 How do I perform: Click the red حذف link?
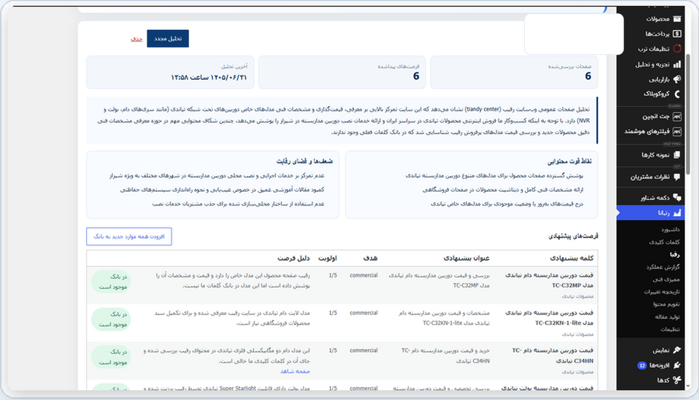tap(136, 39)
